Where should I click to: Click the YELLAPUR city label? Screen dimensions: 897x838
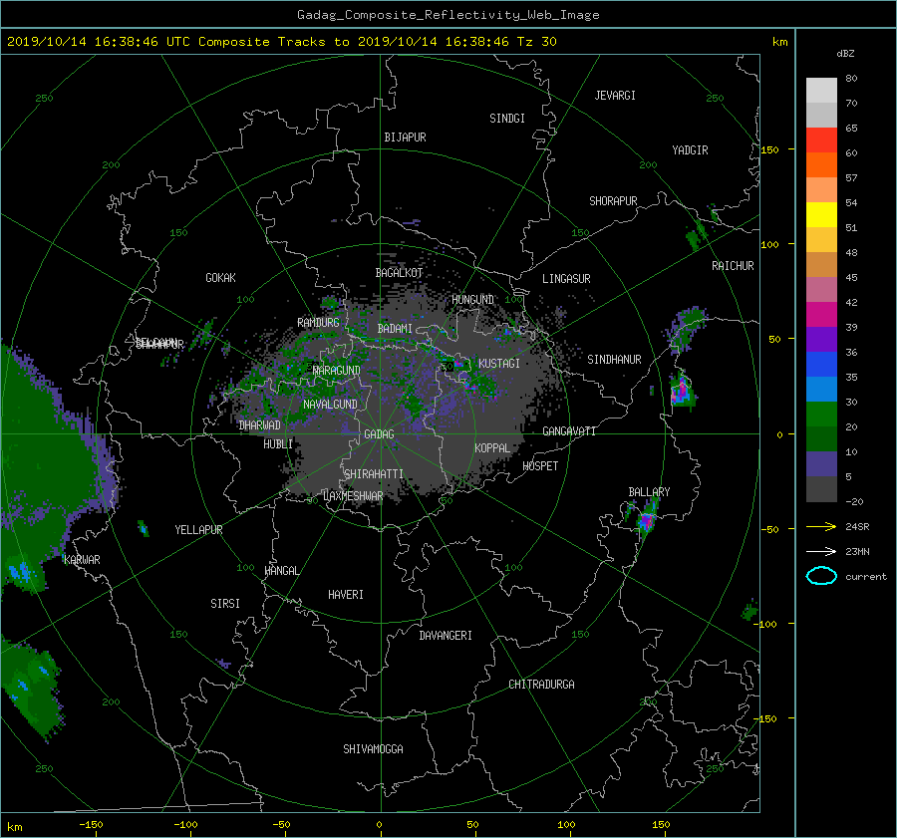(198, 530)
